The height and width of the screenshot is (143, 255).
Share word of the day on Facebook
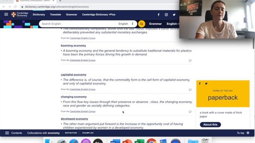point(200,83)
